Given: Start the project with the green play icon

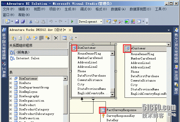Looking at the screenshot, I should tap(72, 21).
